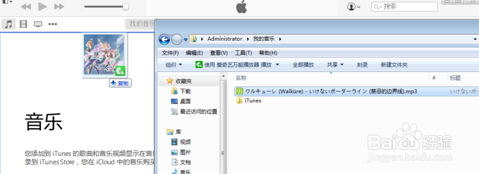Open the 帮助(H) menu

point(268,53)
